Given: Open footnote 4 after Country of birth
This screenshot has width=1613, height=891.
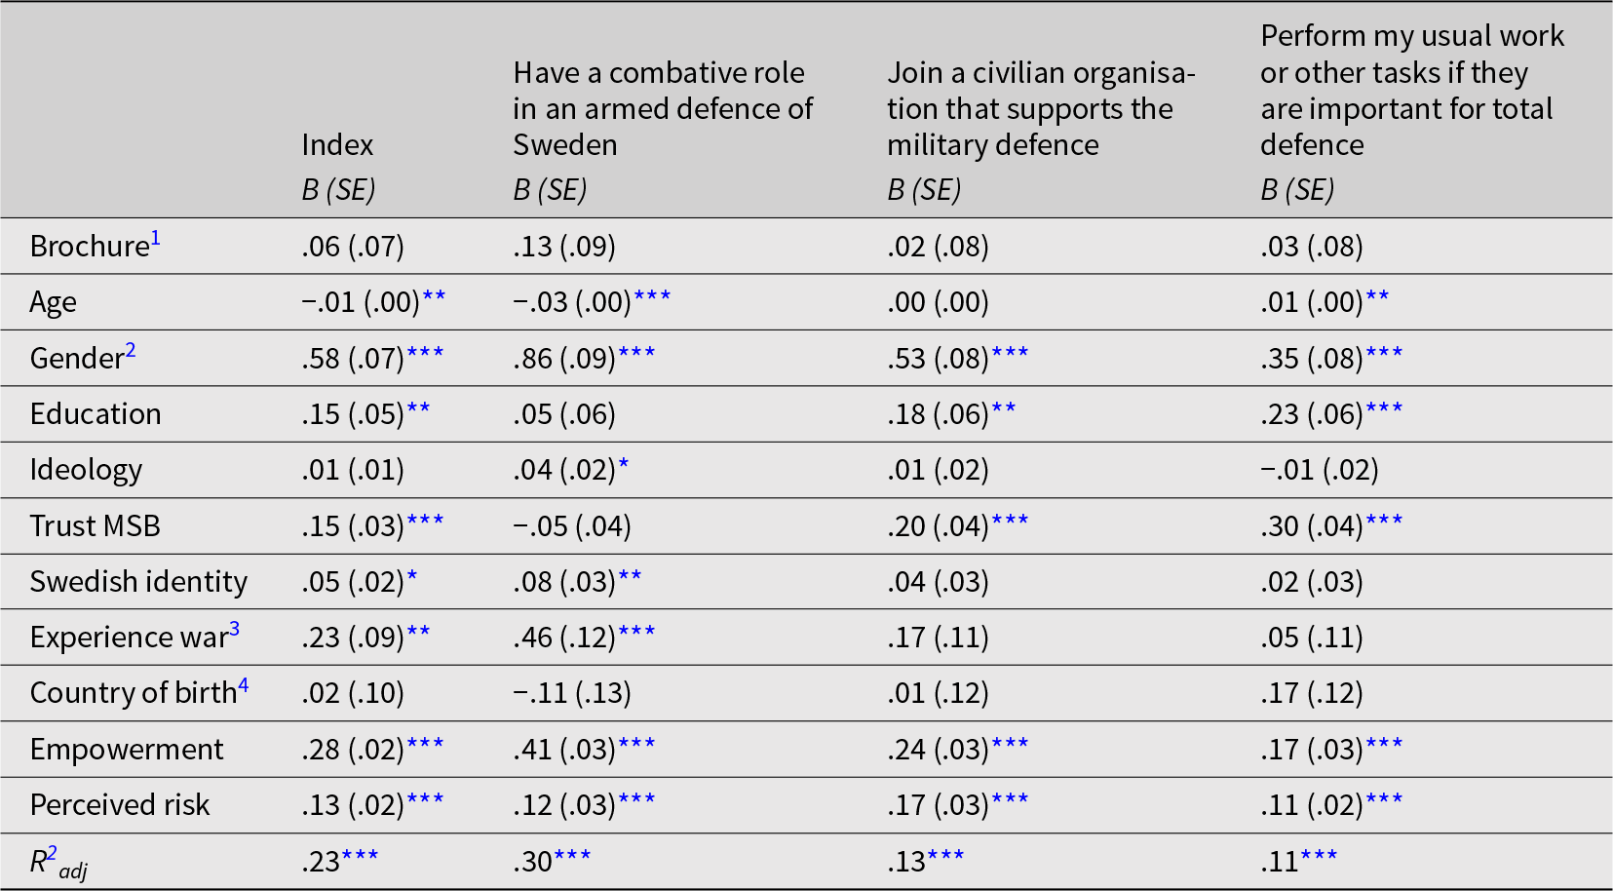Looking at the screenshot, I should [x=244, y=684].
